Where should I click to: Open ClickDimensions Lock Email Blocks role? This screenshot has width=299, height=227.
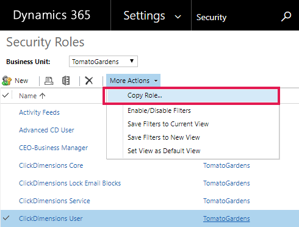[70, 183]
